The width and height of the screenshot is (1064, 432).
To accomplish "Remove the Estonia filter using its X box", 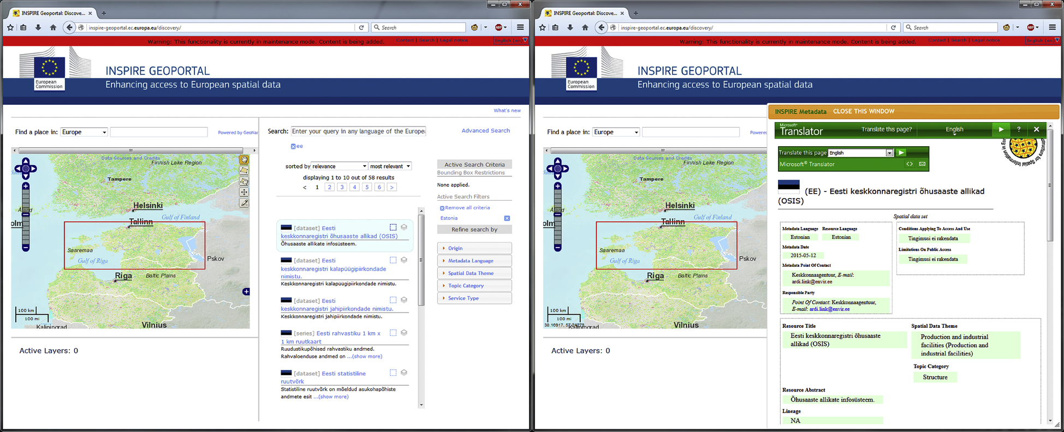I will tap(507, 218).
